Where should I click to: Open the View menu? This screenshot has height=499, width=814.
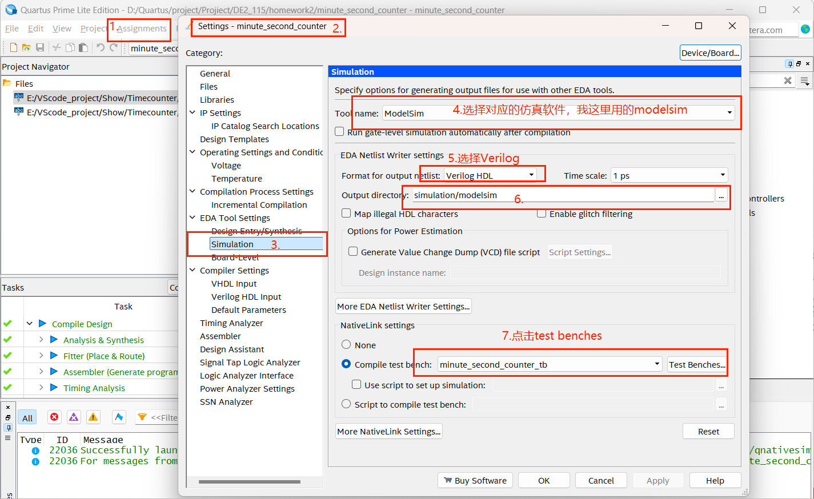[x=62, y=29]
